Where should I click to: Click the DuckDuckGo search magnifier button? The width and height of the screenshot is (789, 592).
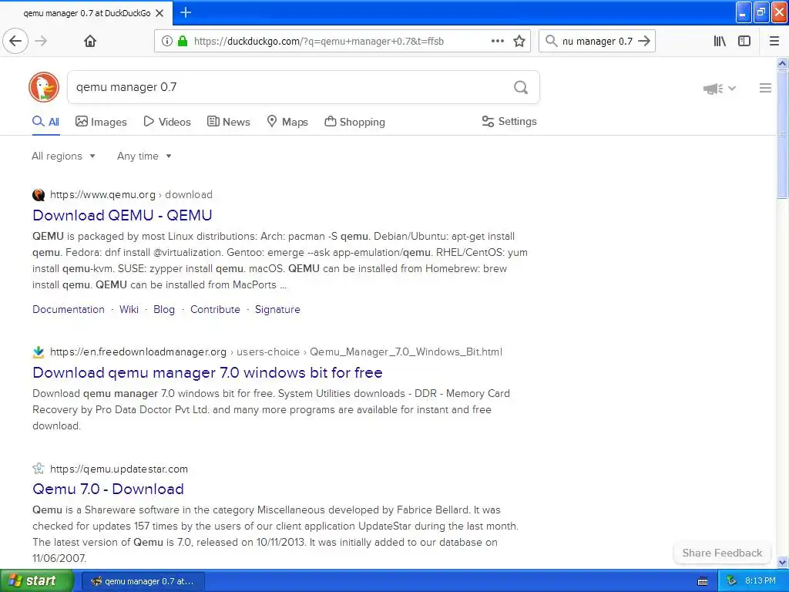tap(521, 88)
